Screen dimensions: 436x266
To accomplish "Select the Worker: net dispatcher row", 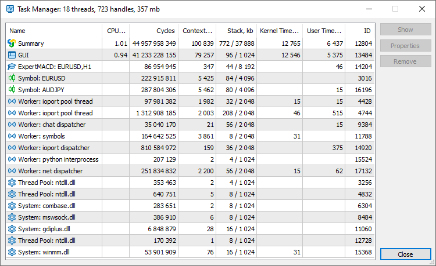I will tap(190, 171).
